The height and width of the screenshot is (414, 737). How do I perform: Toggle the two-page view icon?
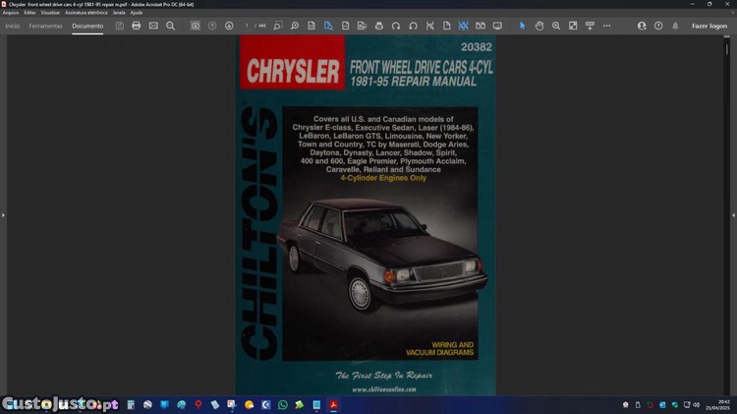coord(481,26)
